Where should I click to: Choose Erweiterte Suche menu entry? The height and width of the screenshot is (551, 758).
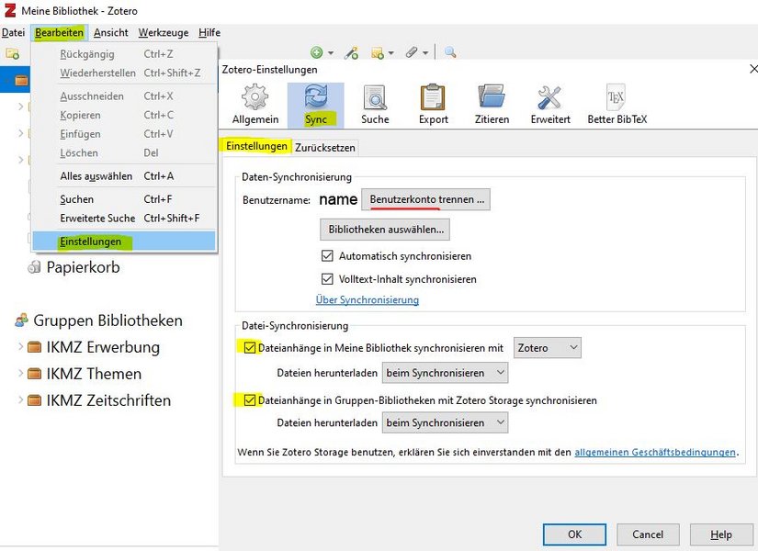click(x=124, y=218)
